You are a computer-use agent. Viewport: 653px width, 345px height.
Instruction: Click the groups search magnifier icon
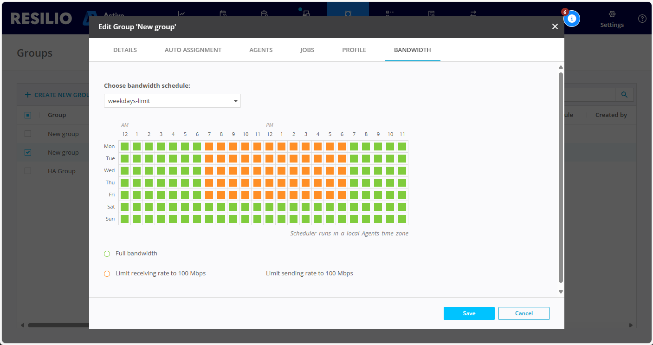coord(624,95)
